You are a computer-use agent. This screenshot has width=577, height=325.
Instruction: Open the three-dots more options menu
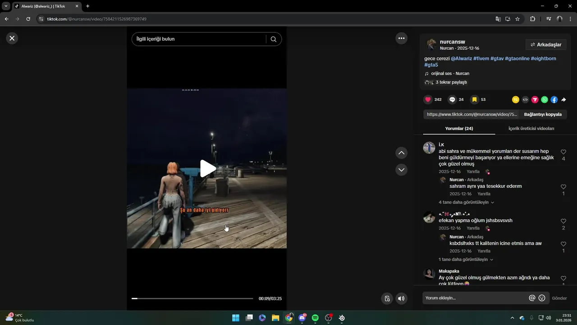coord(401,38)
